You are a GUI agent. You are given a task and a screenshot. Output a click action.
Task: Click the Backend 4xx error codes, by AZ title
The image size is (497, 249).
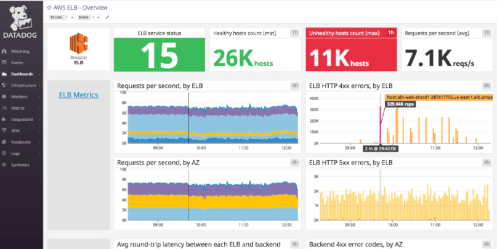355,245
